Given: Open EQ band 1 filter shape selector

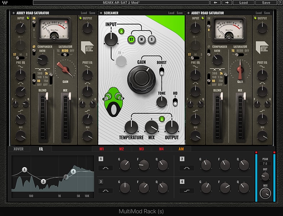Looking at the screenshot, I should pyautogui.click(x=106, y=168).
